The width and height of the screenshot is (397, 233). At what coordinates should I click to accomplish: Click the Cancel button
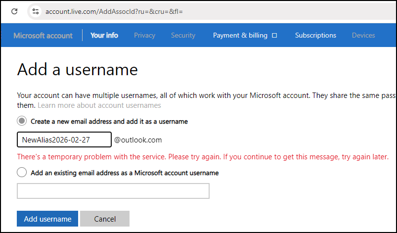coord(105,219)
